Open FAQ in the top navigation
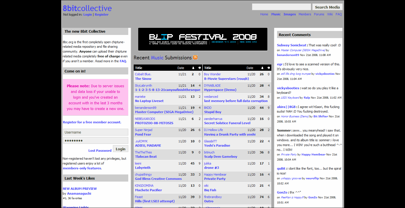 (339, 14)
